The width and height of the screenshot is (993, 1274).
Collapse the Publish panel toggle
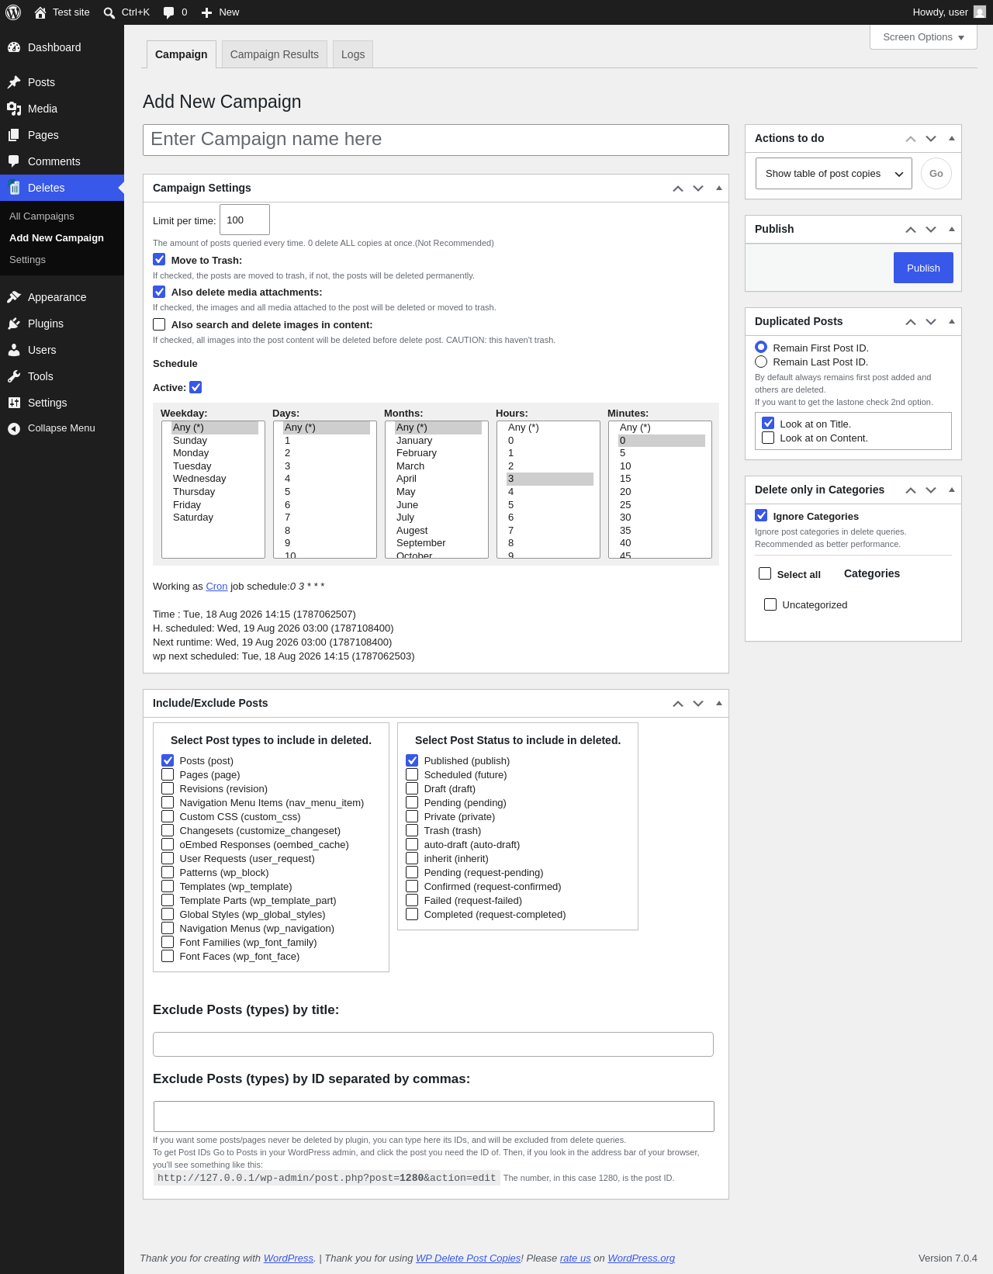tap(952, 229)
